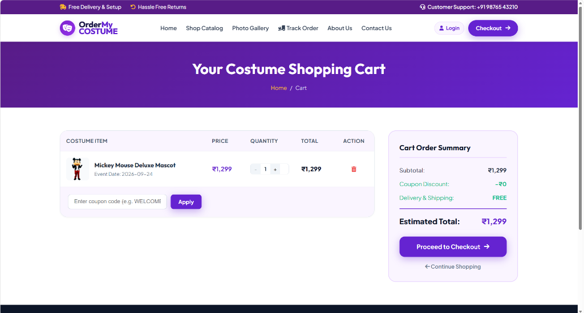The image size is (584, 313).
Task: Click the purple ₹1,299 in the PRICE column
Action: pyautogui.click(x=222, y=169)
